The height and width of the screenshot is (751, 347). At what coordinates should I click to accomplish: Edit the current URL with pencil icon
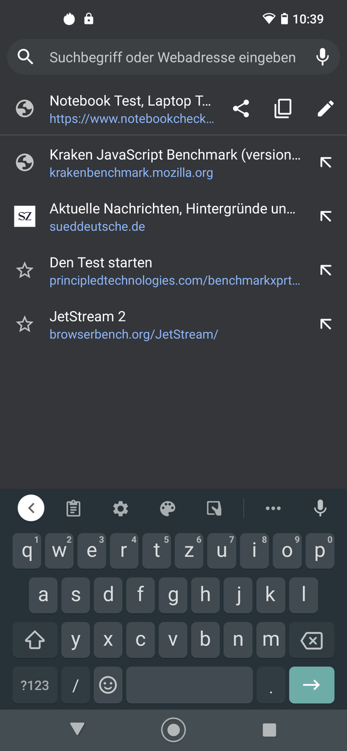[x=325, y=109]
